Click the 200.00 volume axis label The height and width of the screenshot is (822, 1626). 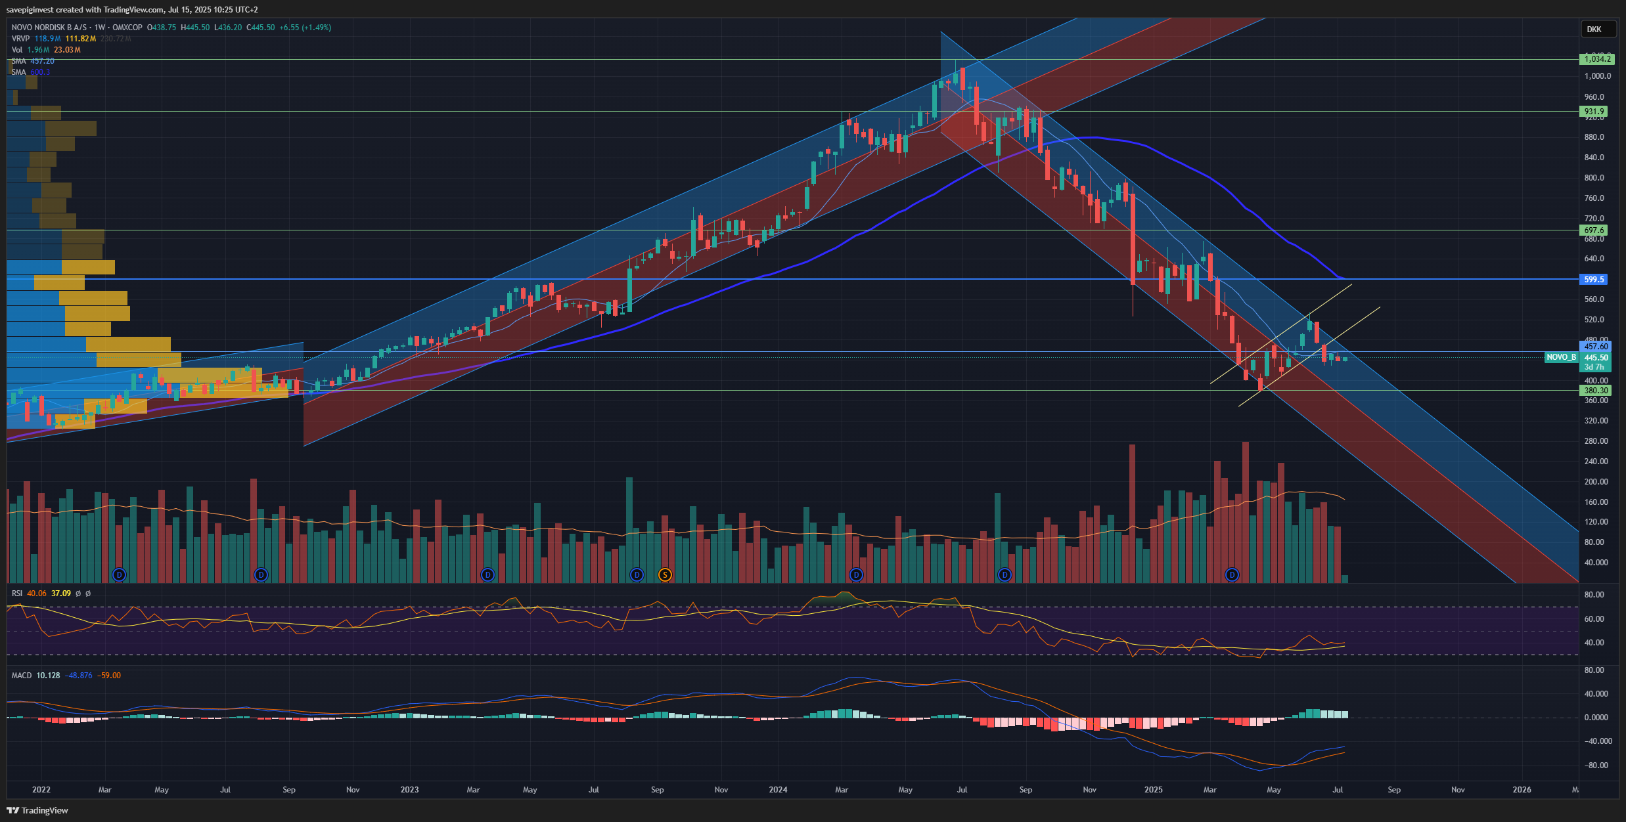[1596, 482]
